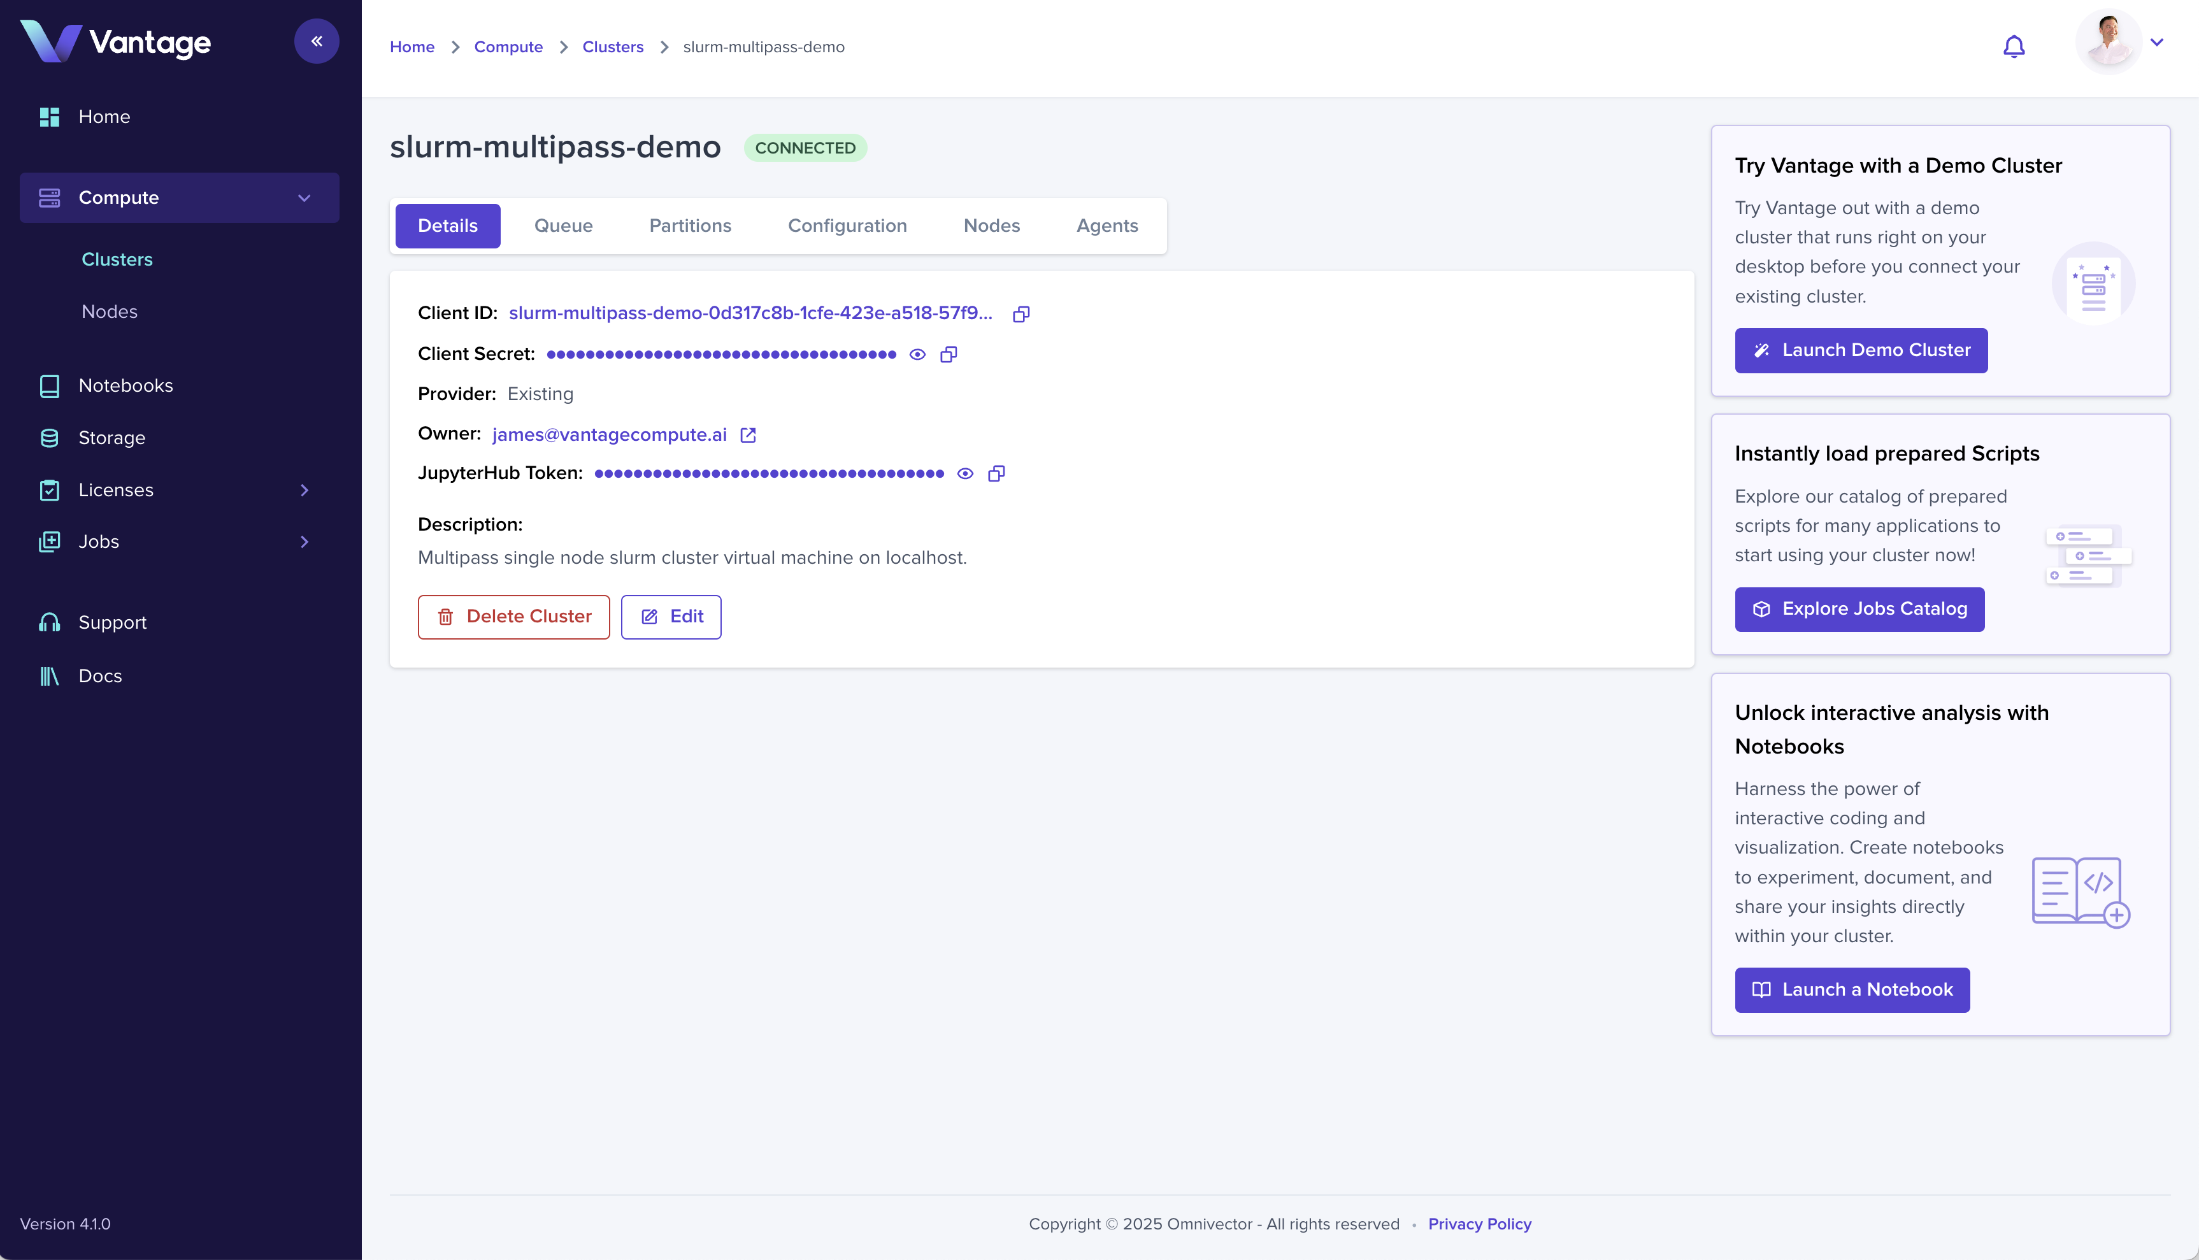Click the Delete Cluster button
The image size is (2199, 1260).
tap(513, 617)
